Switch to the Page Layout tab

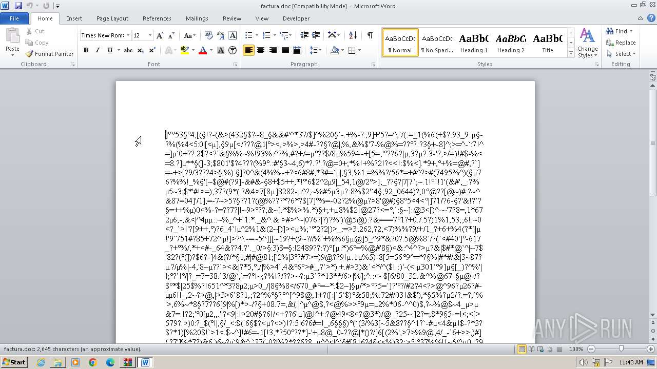112,18
